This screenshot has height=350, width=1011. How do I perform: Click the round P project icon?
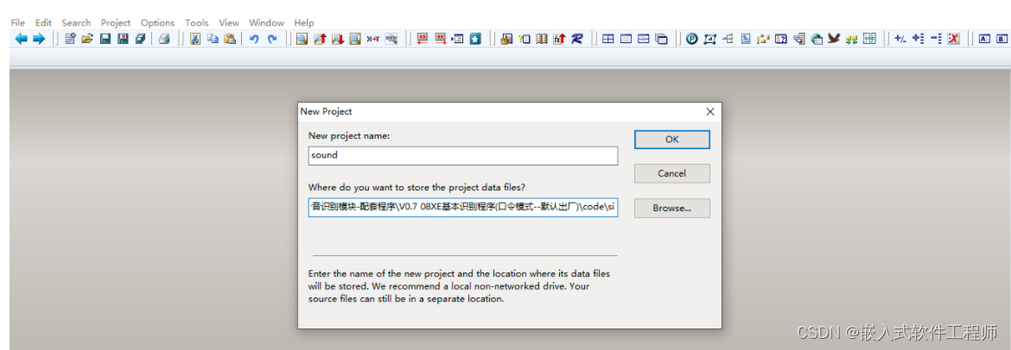(x=692, y=39)
